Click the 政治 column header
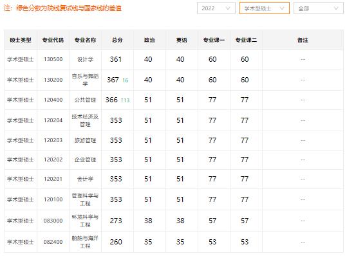Screen dimensions: 347x256 coord(149,40)
